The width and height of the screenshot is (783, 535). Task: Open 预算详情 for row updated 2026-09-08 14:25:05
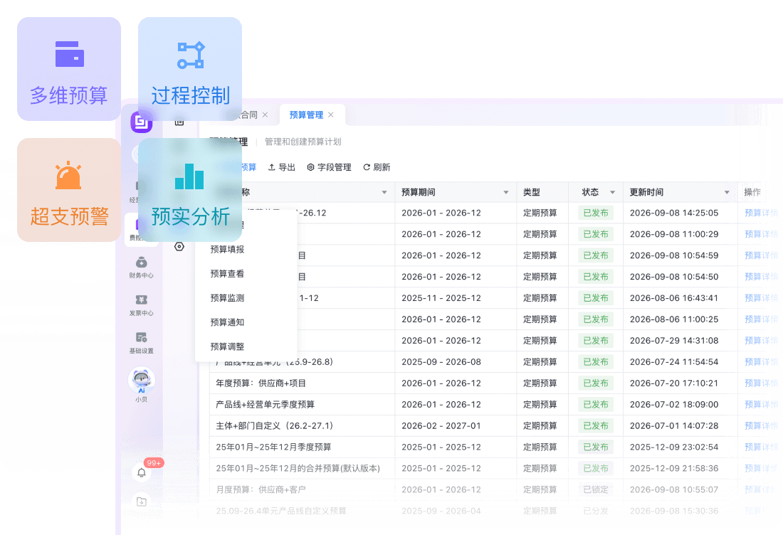761,213
